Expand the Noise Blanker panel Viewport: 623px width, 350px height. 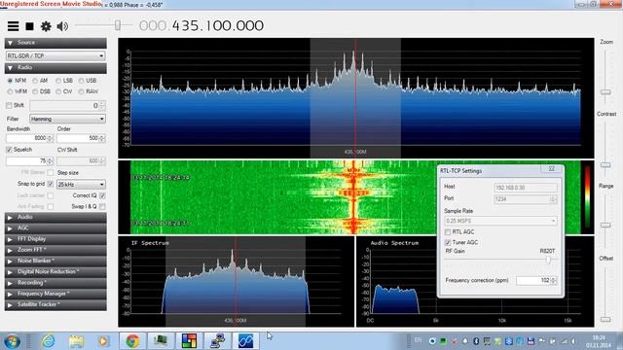(x=55, y=262)
